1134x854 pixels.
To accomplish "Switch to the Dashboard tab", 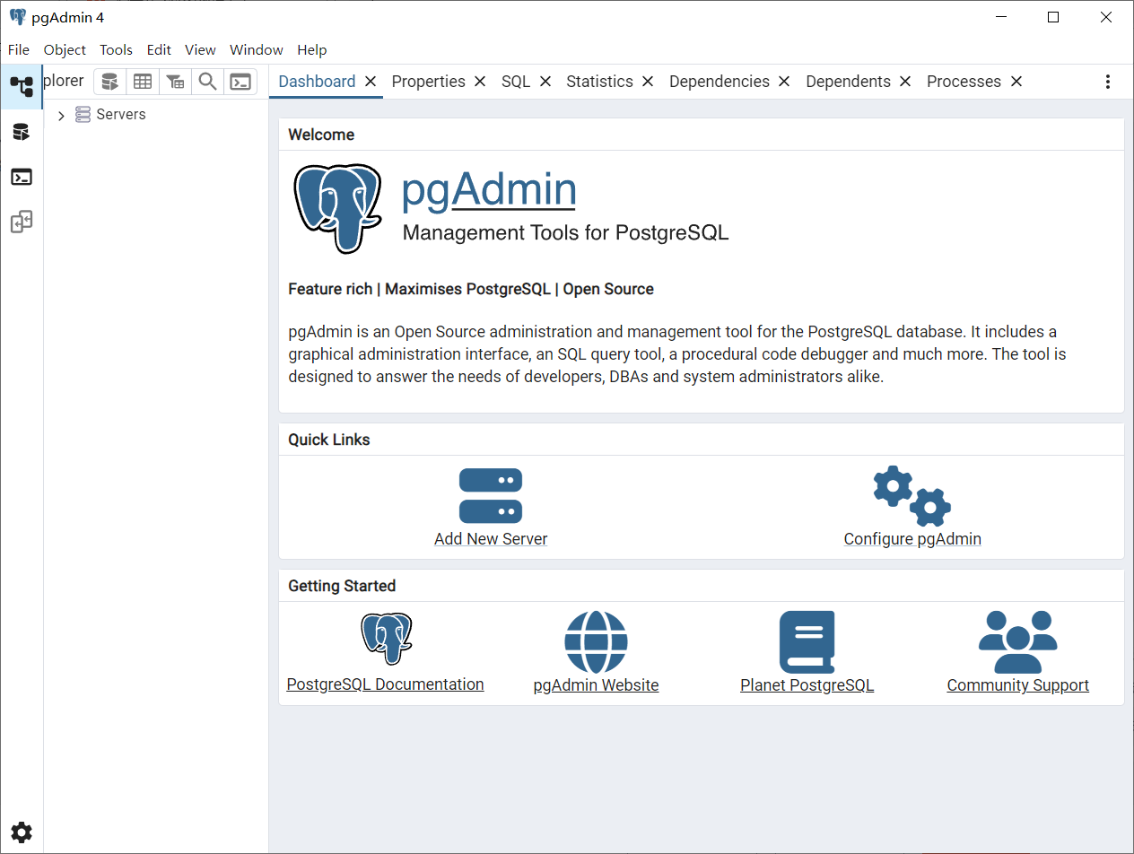I will point(318,82).
